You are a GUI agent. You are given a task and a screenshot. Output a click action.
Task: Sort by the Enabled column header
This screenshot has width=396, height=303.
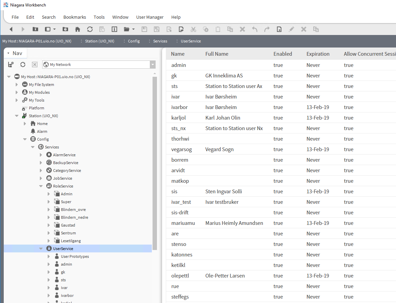pos(283,54)
